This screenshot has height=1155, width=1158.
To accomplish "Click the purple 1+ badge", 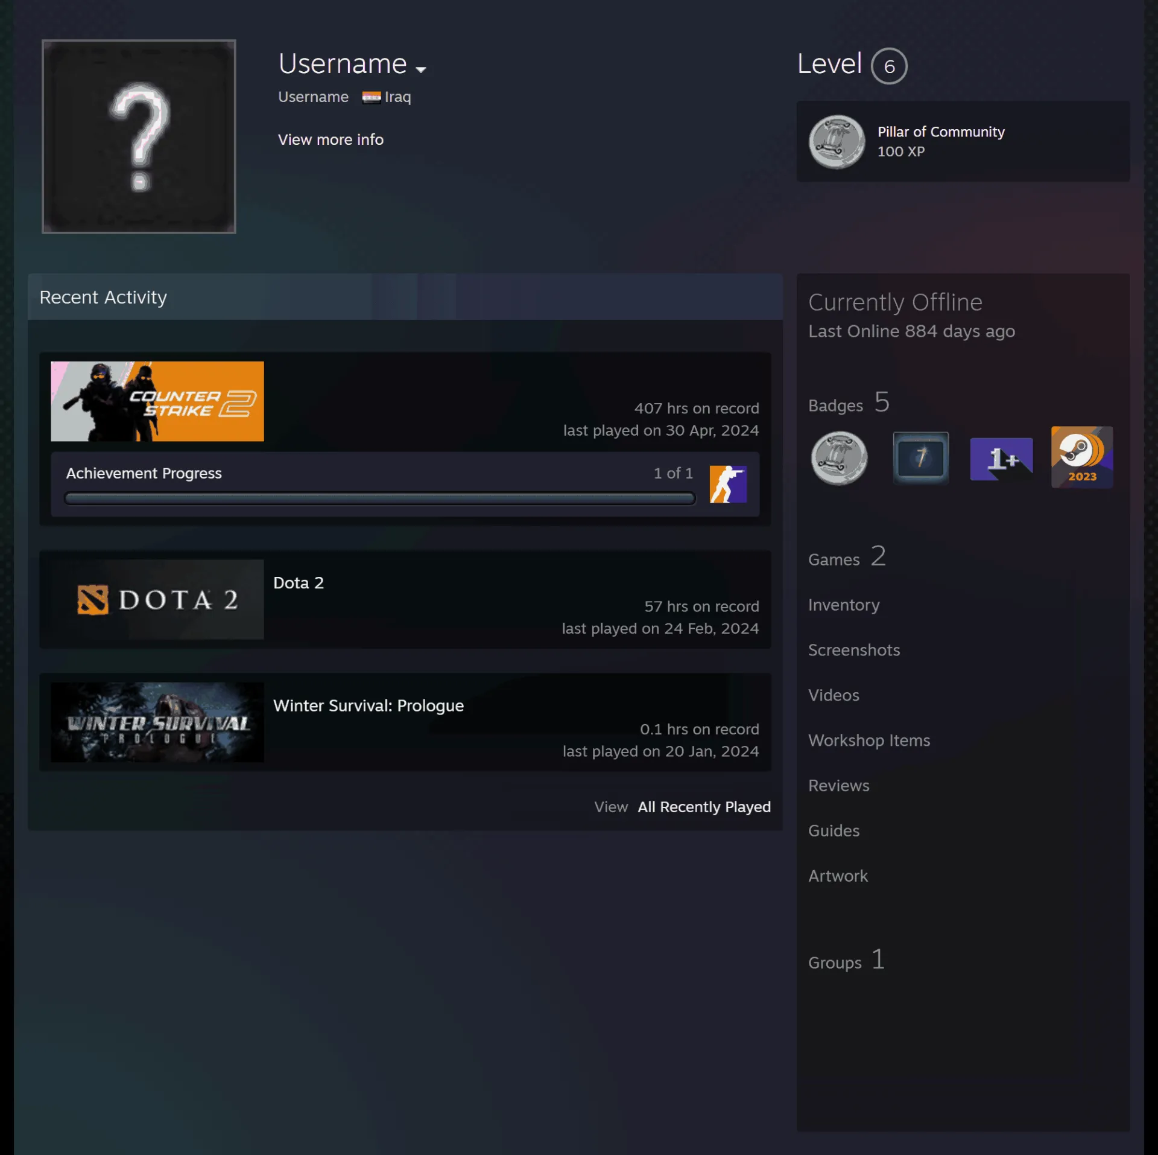I will click(x=1001, y=459).
